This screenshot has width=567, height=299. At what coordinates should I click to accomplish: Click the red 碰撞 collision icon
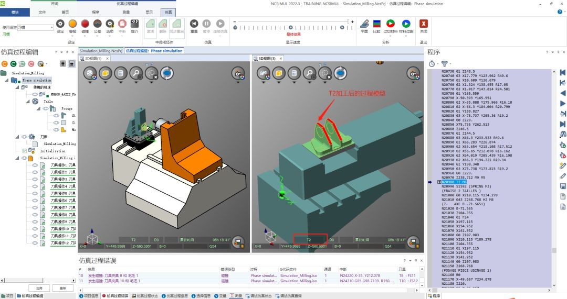pyautogui.click(x=85, y=24)
